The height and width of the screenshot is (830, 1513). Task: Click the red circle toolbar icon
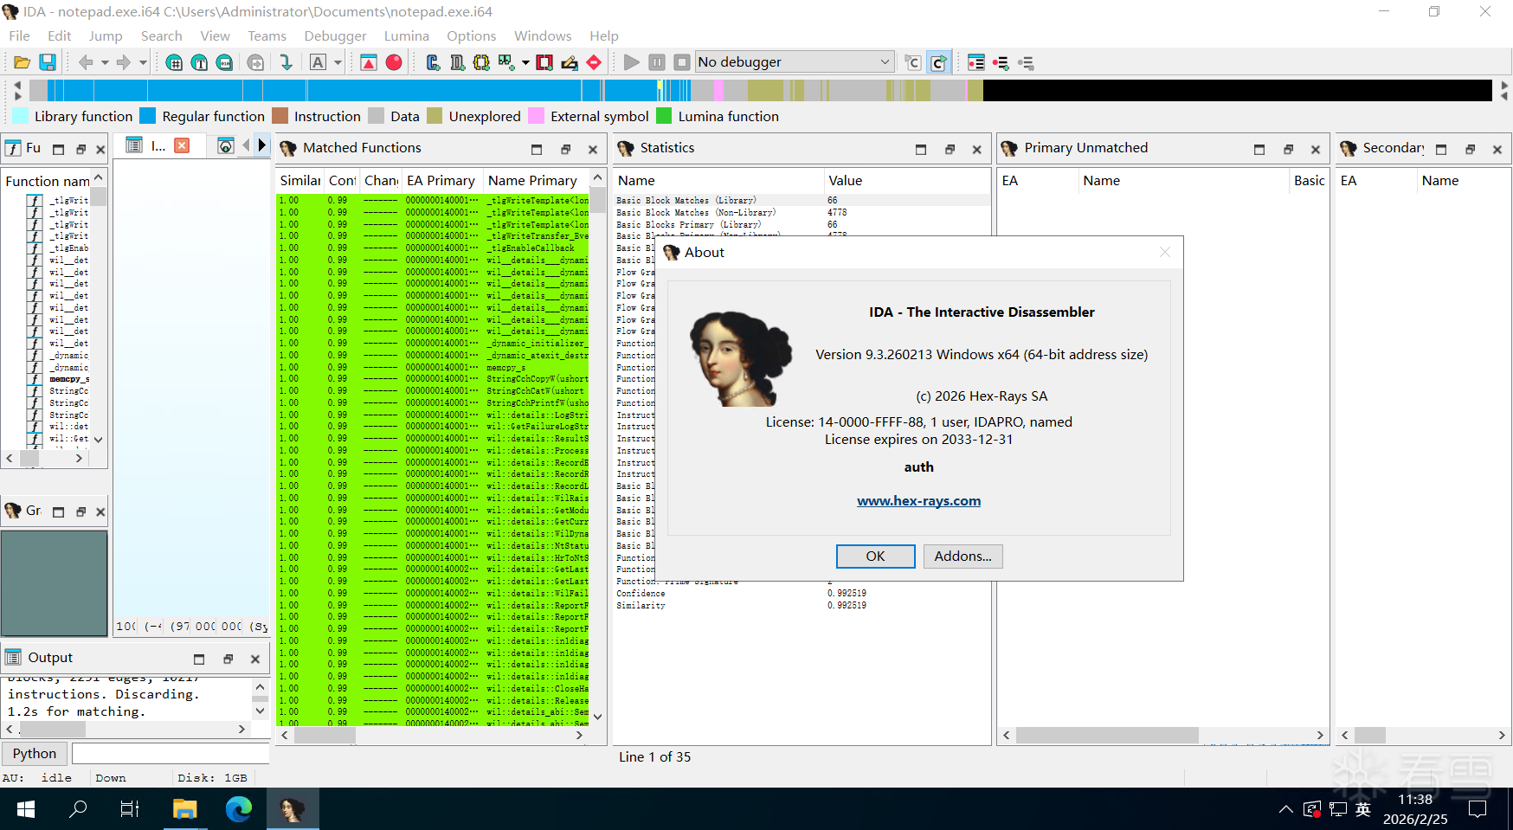pos(394,62)
